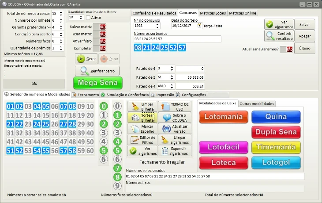
Task: Choose the Dupla Sena modality
Action: point(276,132)
